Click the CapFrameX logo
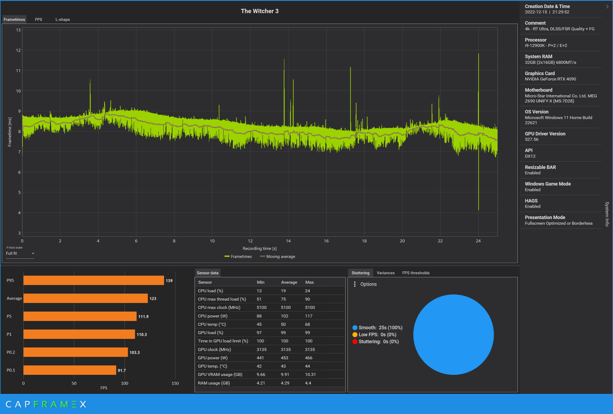The width and height of the screenshot is (613, 414). 46,404
